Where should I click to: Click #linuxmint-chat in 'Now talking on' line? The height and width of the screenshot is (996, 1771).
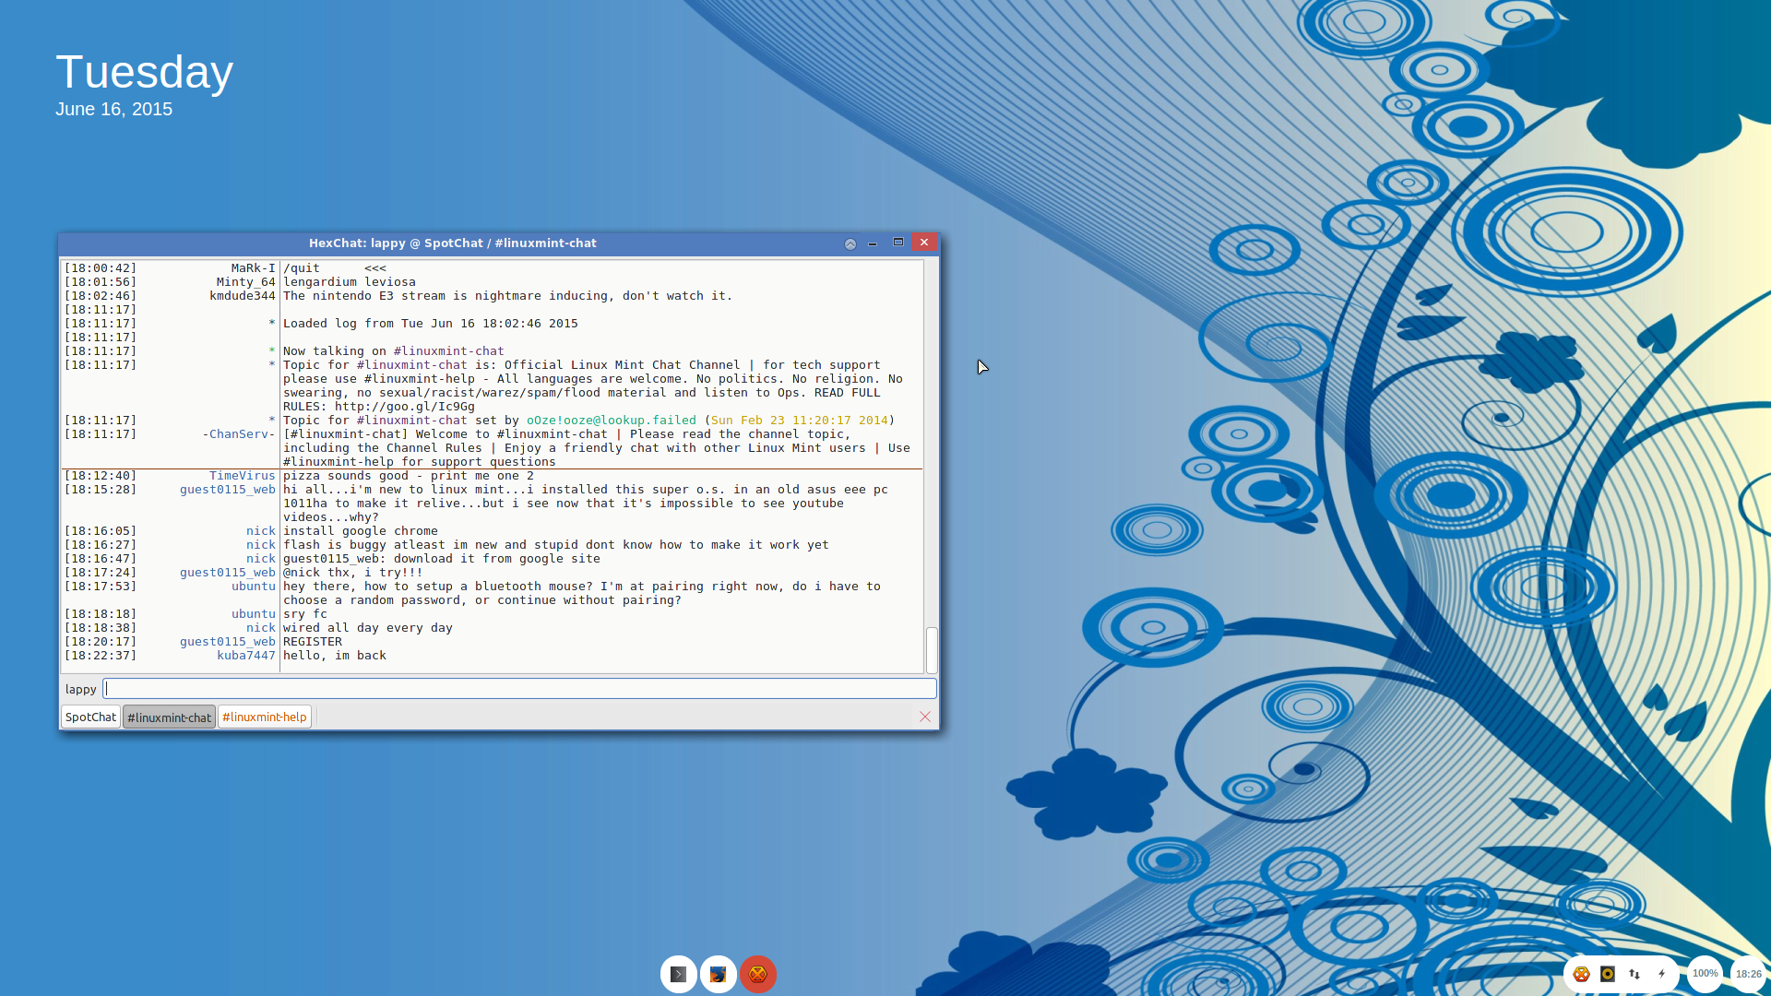coord(449,351)
